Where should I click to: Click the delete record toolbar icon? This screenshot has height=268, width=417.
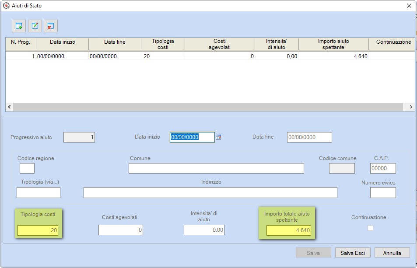click(x=50, y=26)
